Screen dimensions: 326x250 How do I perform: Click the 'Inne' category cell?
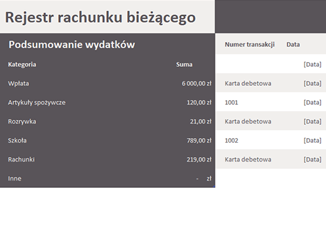coord(14,179)
